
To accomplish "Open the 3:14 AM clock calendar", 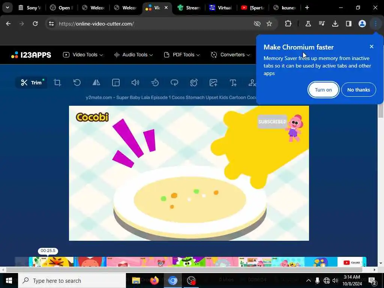I will (x=352, y=280).
